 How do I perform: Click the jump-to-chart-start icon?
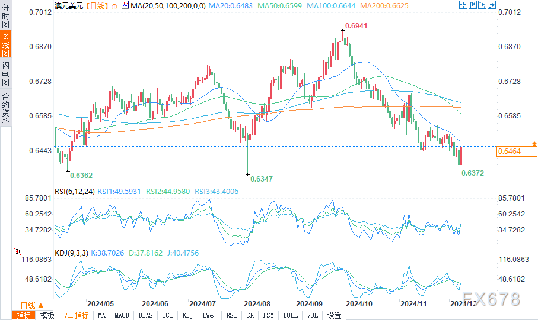(x=473, y=5)
